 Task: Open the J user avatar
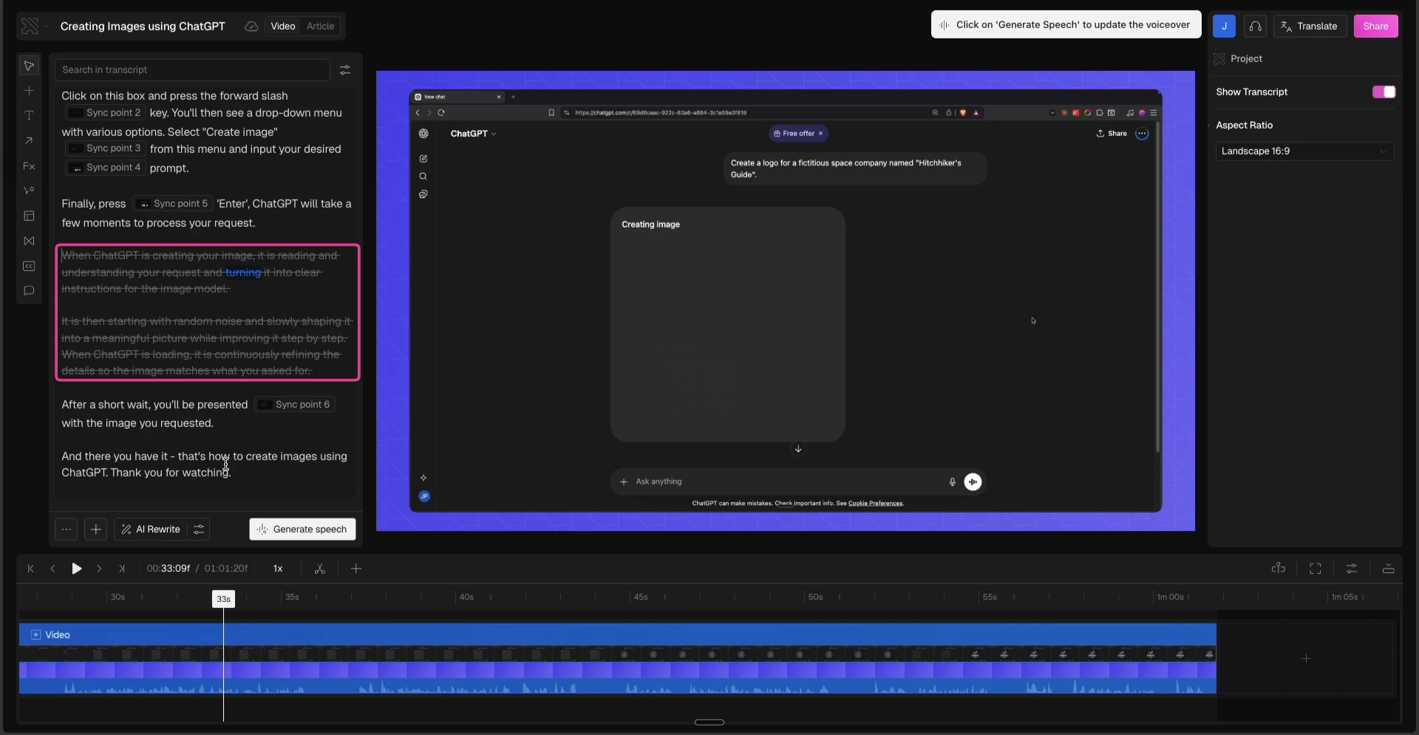[1224, 27]
